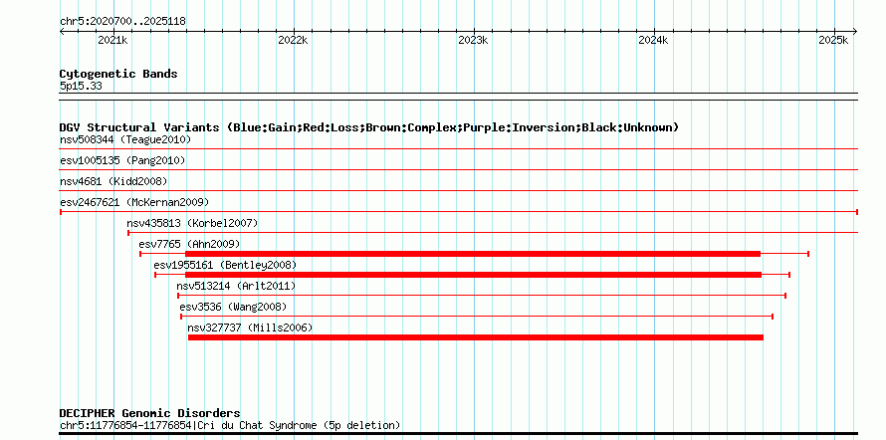Click the 2024k ruler tick label
Screen dimensions: 886x440
click(x=653, y=40)
